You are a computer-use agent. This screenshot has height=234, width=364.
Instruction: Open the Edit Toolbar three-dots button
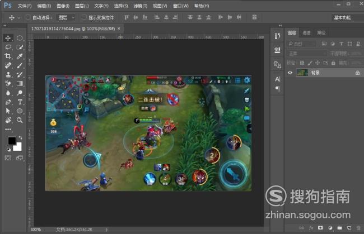pos(8,130)
